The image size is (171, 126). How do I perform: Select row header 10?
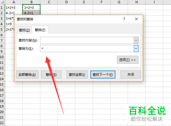point(2,57)
